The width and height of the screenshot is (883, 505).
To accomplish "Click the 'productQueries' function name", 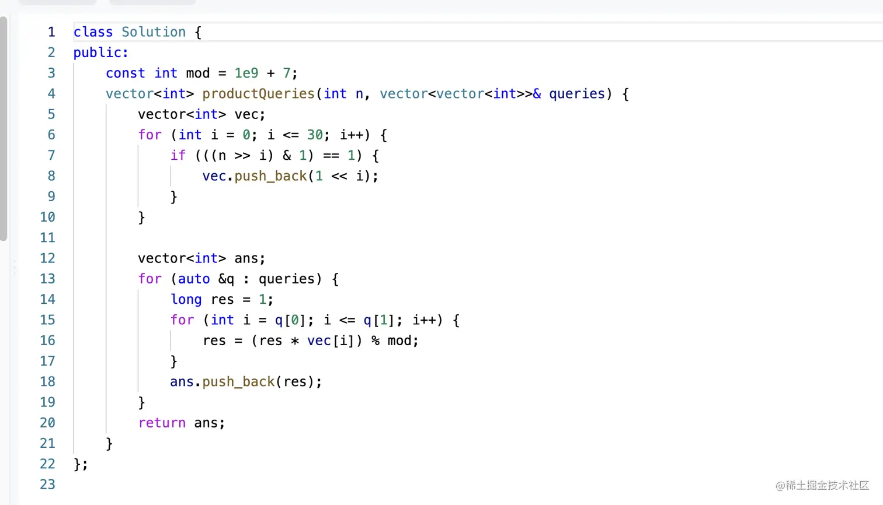I will 259,94.
